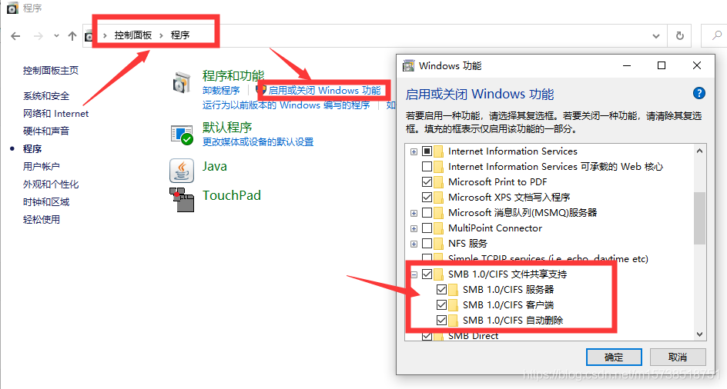Screen dimensions: 727x389
Task: Click Internet Information Services folder icon
Action: 439,151
